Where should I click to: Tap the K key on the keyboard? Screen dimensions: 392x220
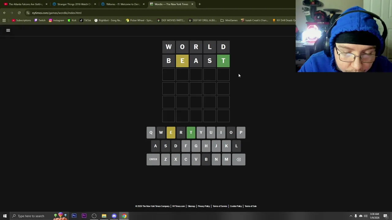click(x=226, y=146)
